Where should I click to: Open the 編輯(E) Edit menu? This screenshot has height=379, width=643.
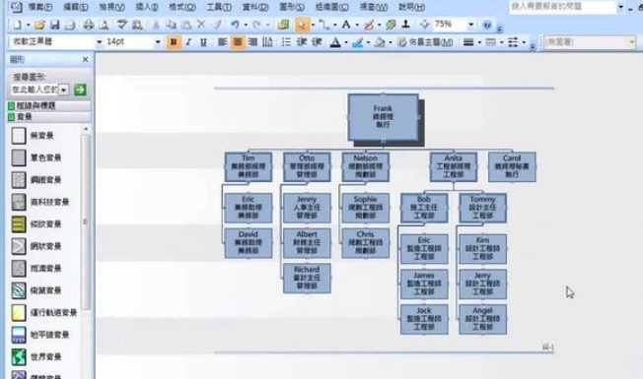coord(76,7)
